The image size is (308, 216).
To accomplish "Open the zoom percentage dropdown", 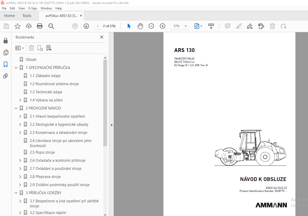I will [186, 26].
